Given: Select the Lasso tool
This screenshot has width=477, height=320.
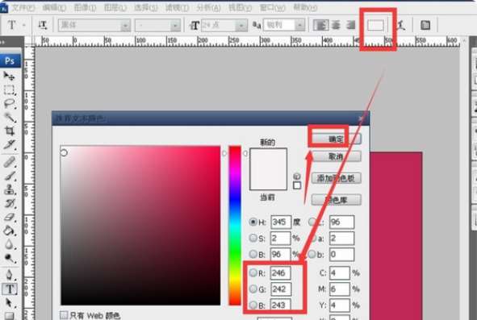Looking at the screenshot, I should [x=9, y=104].
